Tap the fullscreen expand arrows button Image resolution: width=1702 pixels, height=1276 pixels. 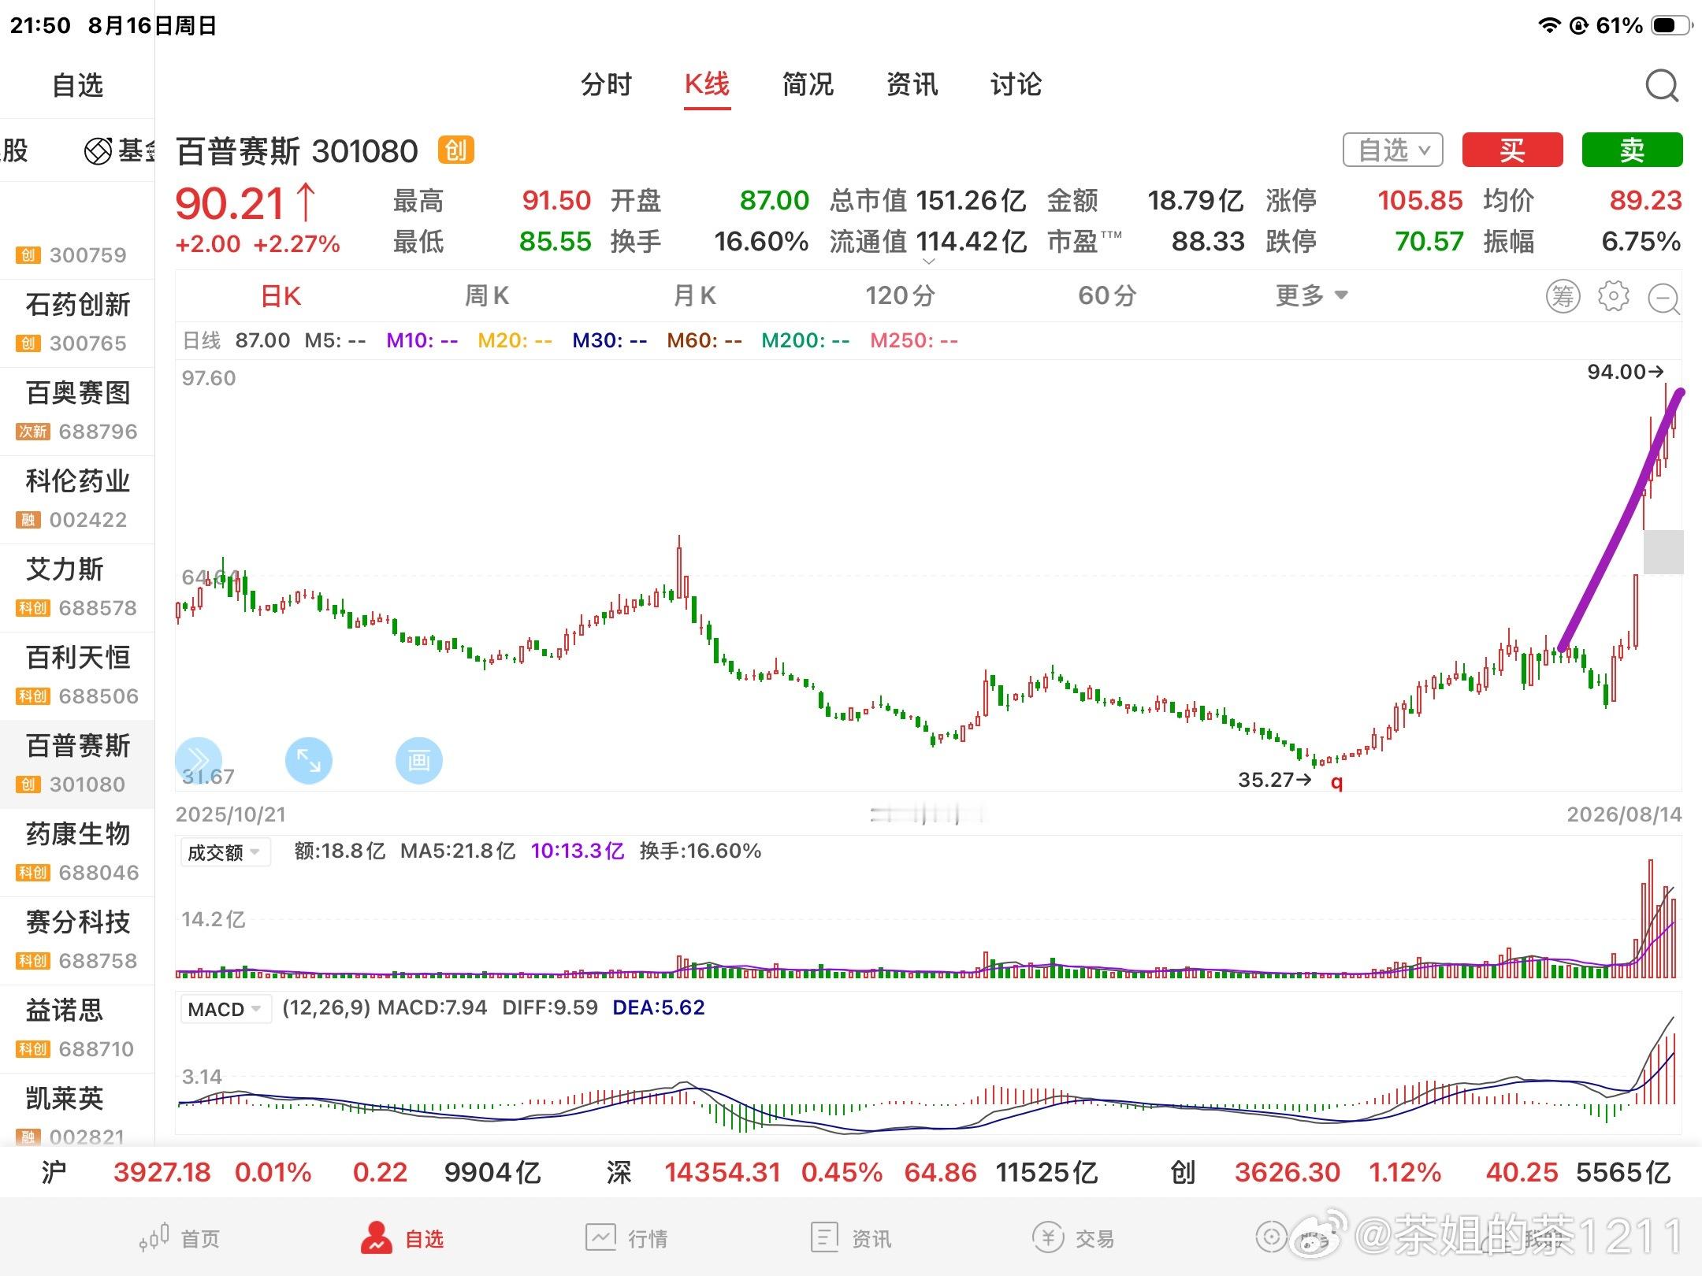(x=308, y=760)
